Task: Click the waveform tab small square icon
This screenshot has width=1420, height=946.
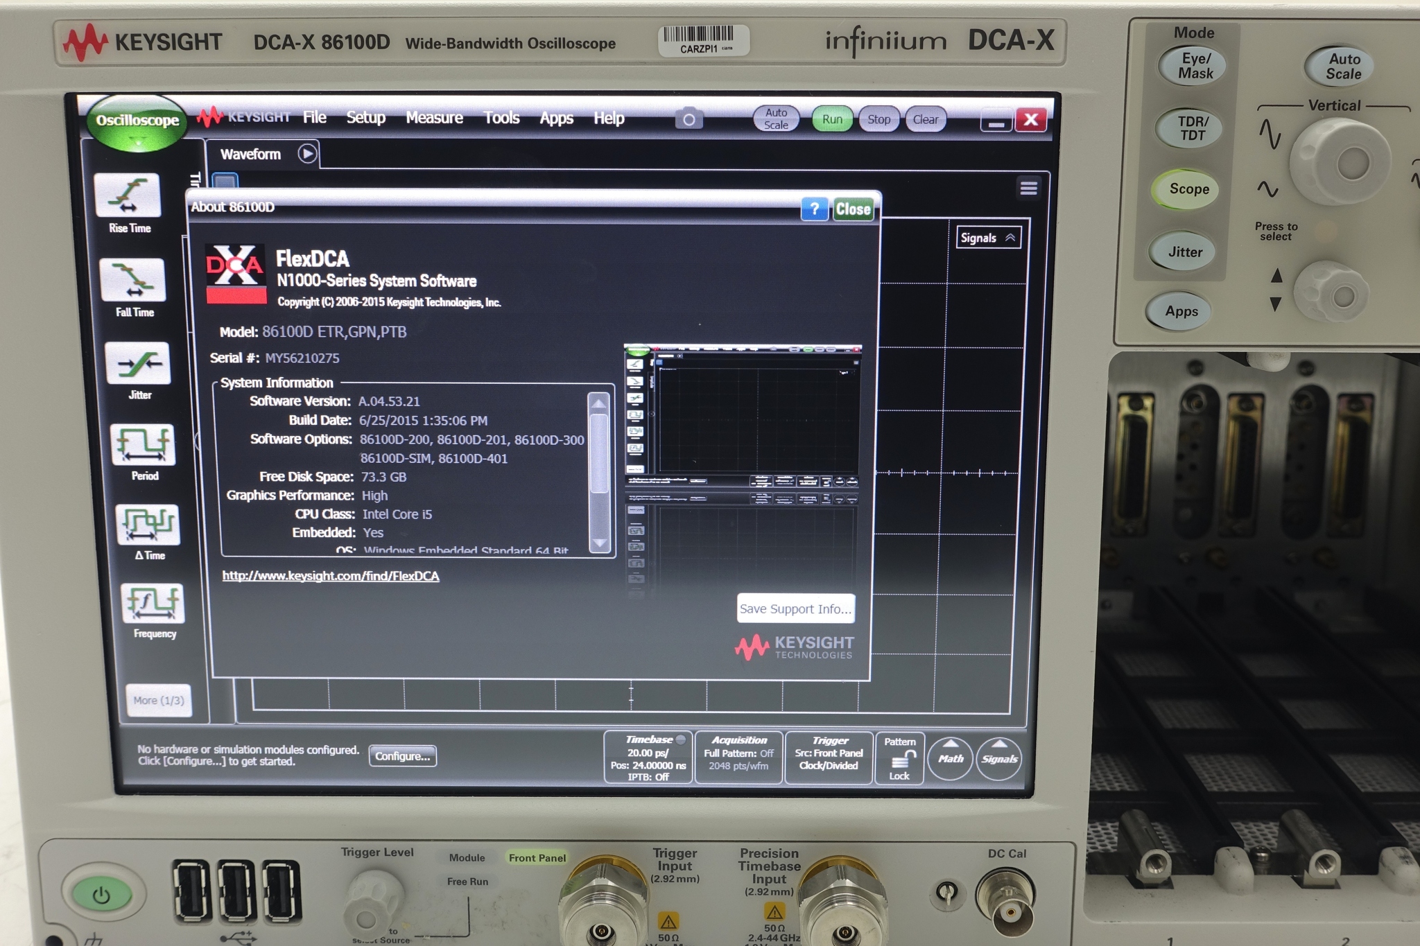Action: coord(225,182)
